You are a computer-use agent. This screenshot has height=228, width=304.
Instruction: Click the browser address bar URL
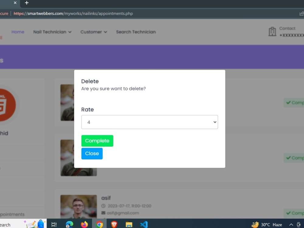pos(73,14)
